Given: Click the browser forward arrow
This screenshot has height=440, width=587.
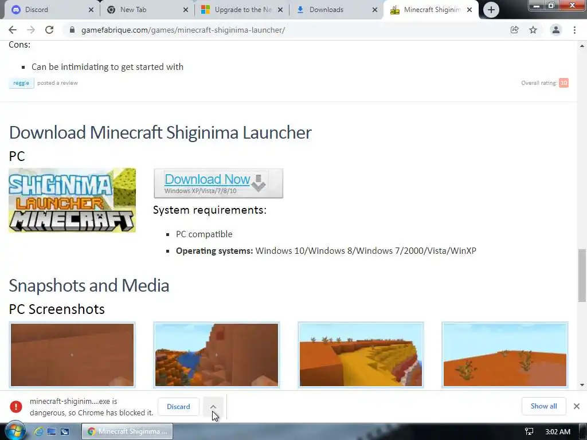Looking at the screenshot, I should [31, 30].
